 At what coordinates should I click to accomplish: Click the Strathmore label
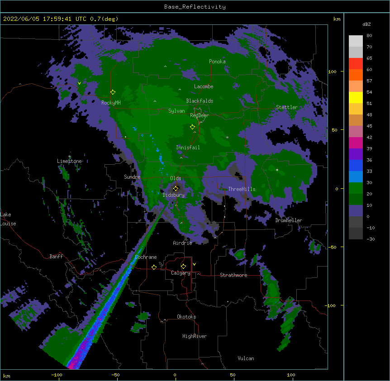233,275
